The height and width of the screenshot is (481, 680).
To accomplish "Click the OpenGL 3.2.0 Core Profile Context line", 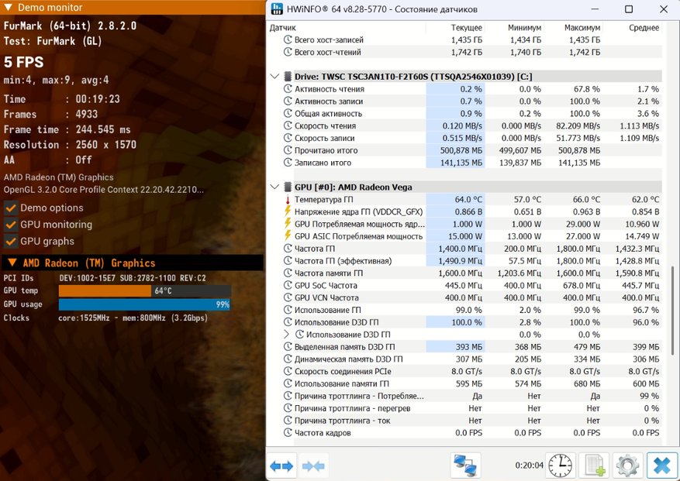I will 103,190.
